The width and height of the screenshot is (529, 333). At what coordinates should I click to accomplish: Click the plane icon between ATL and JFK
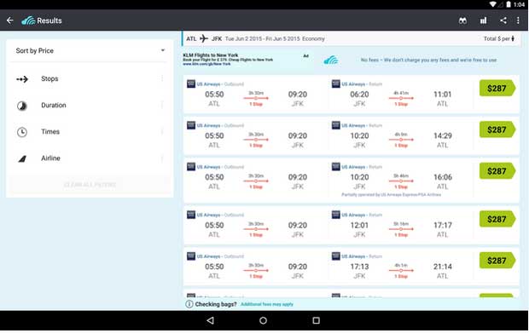[x=204, y=38]
